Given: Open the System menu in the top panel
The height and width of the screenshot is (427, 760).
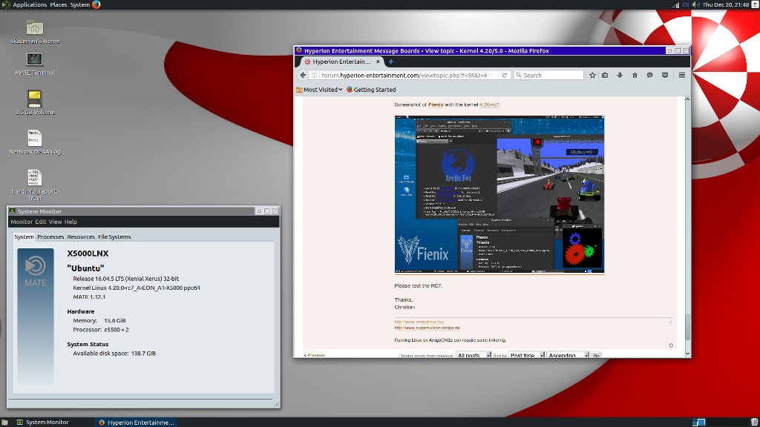Looking at the screenshot, I should [x=80, y=4].
